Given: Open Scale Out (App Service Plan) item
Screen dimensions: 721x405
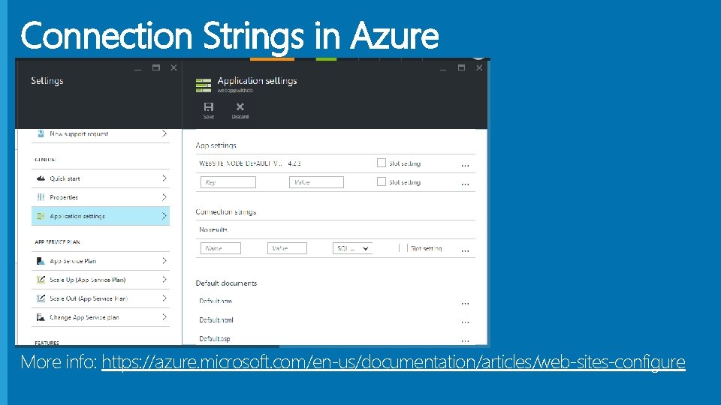Looking at the screenshot, I should 100,298.
